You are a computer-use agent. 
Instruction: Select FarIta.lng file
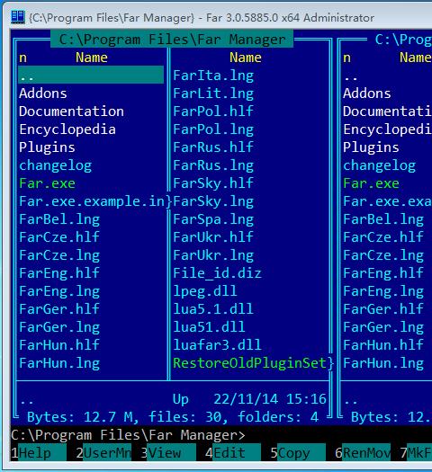[x=213, y=76]
